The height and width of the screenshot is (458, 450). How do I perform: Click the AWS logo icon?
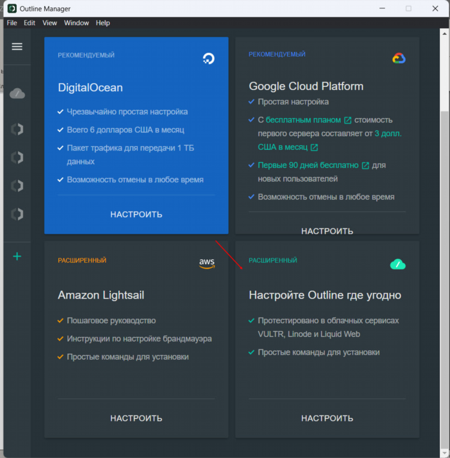click(207, 263)
